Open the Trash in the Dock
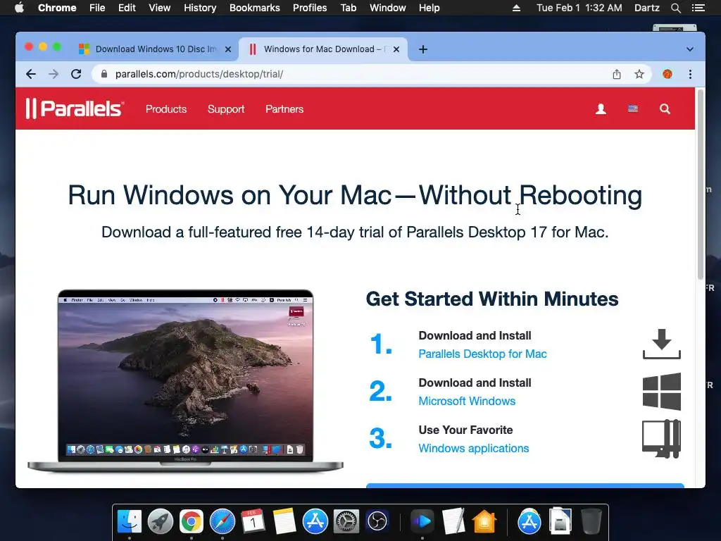Image resolution: width=721 pixels, height=541 pixels. 591,522
